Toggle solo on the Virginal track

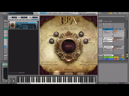coord(120,29)
